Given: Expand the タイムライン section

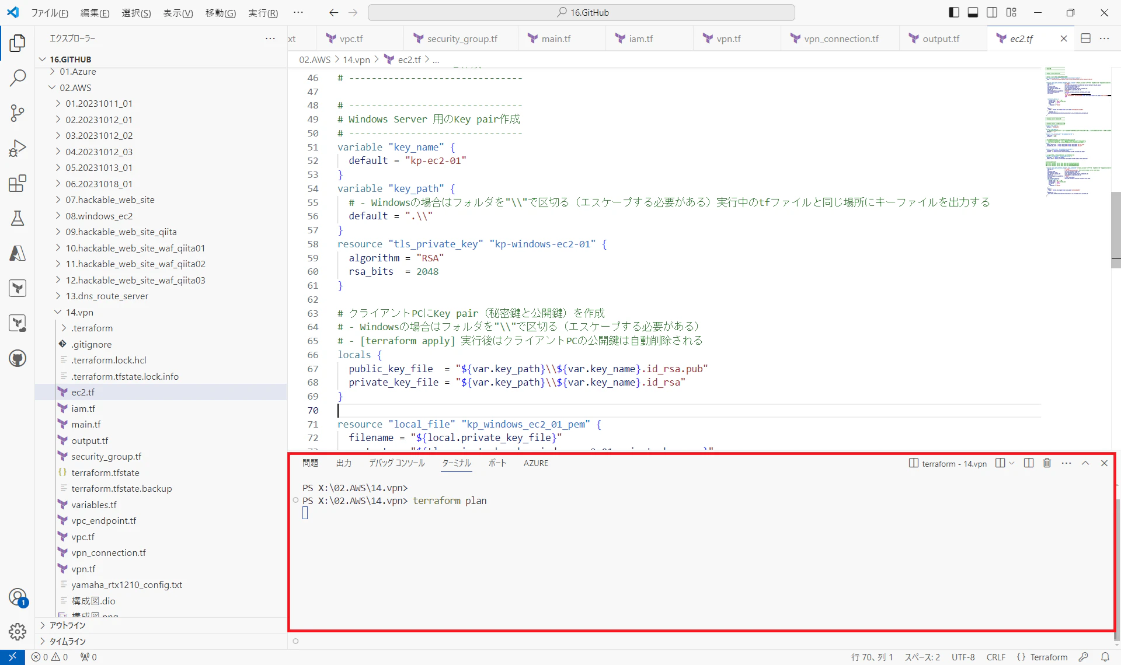Looking at the screenshot, I should [67, 641].
